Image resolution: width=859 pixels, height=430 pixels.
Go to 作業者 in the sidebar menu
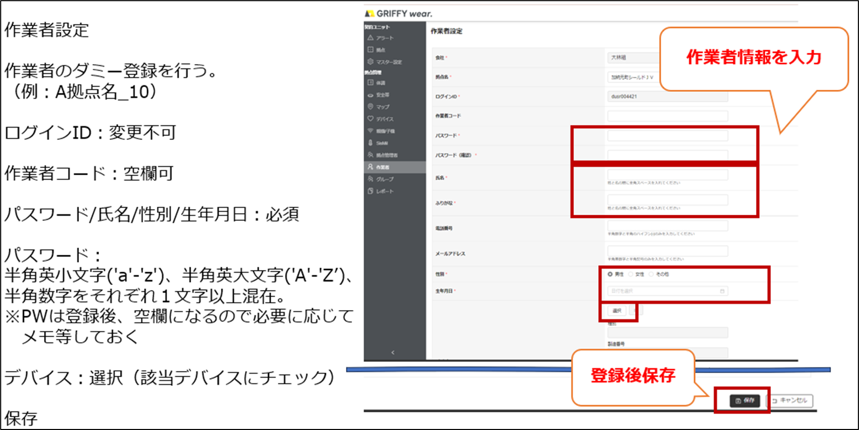(x=382, y=167)
